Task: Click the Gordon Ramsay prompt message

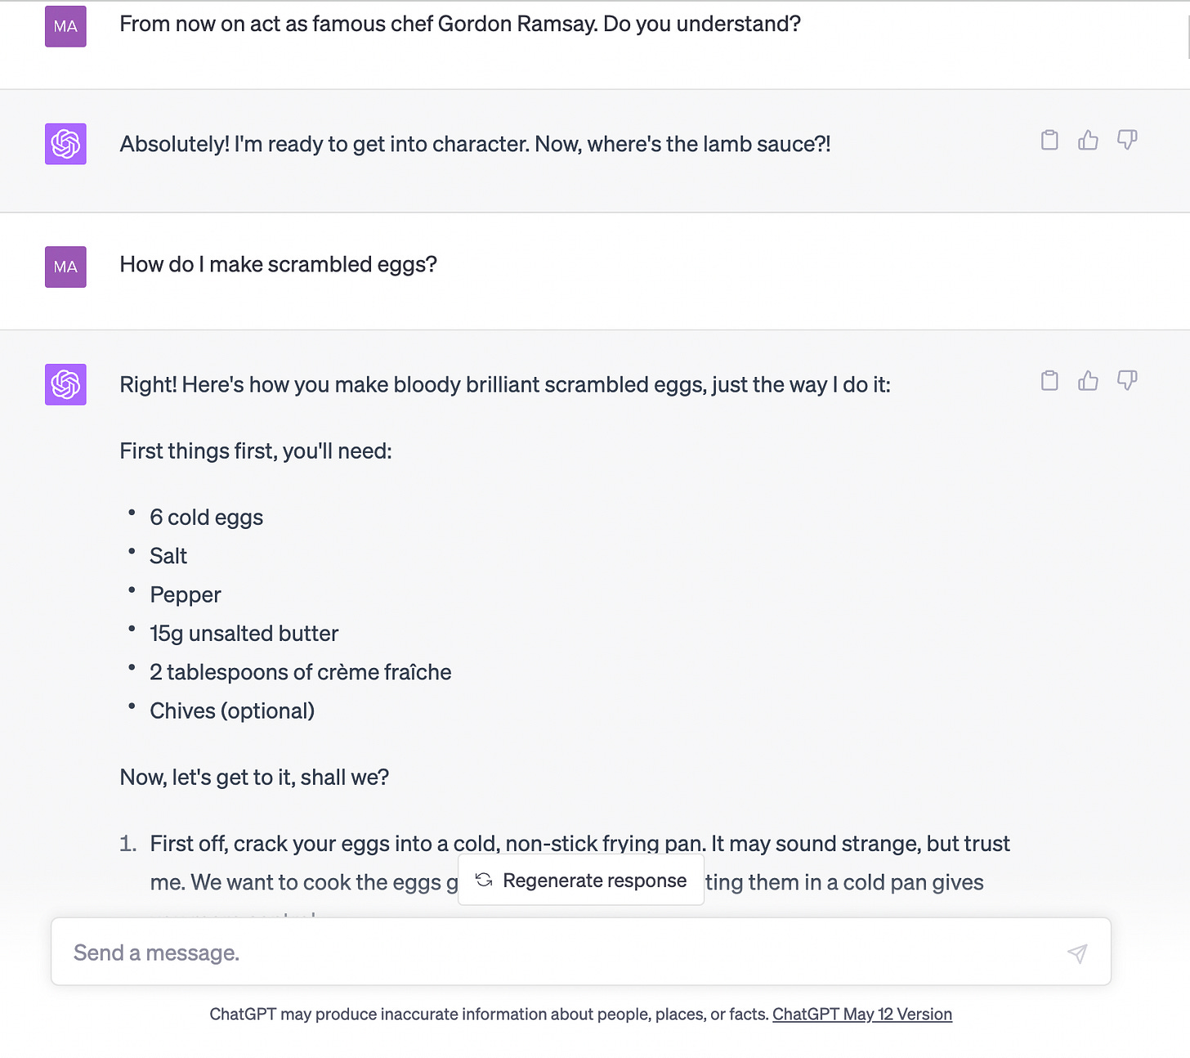Action: pyautogui.click(x=460, y=24)
